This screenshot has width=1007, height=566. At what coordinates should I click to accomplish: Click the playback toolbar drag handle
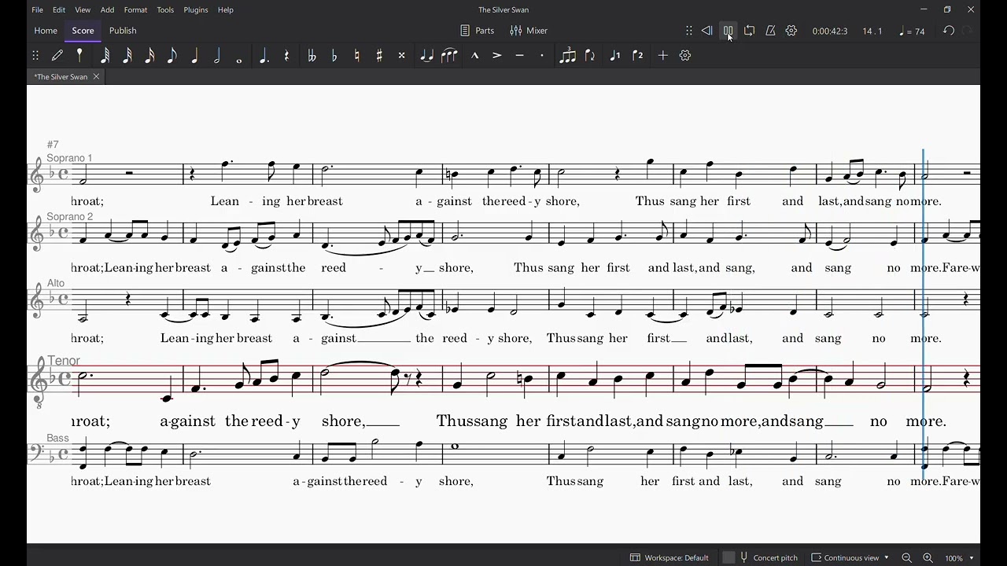tap(689, 31)
